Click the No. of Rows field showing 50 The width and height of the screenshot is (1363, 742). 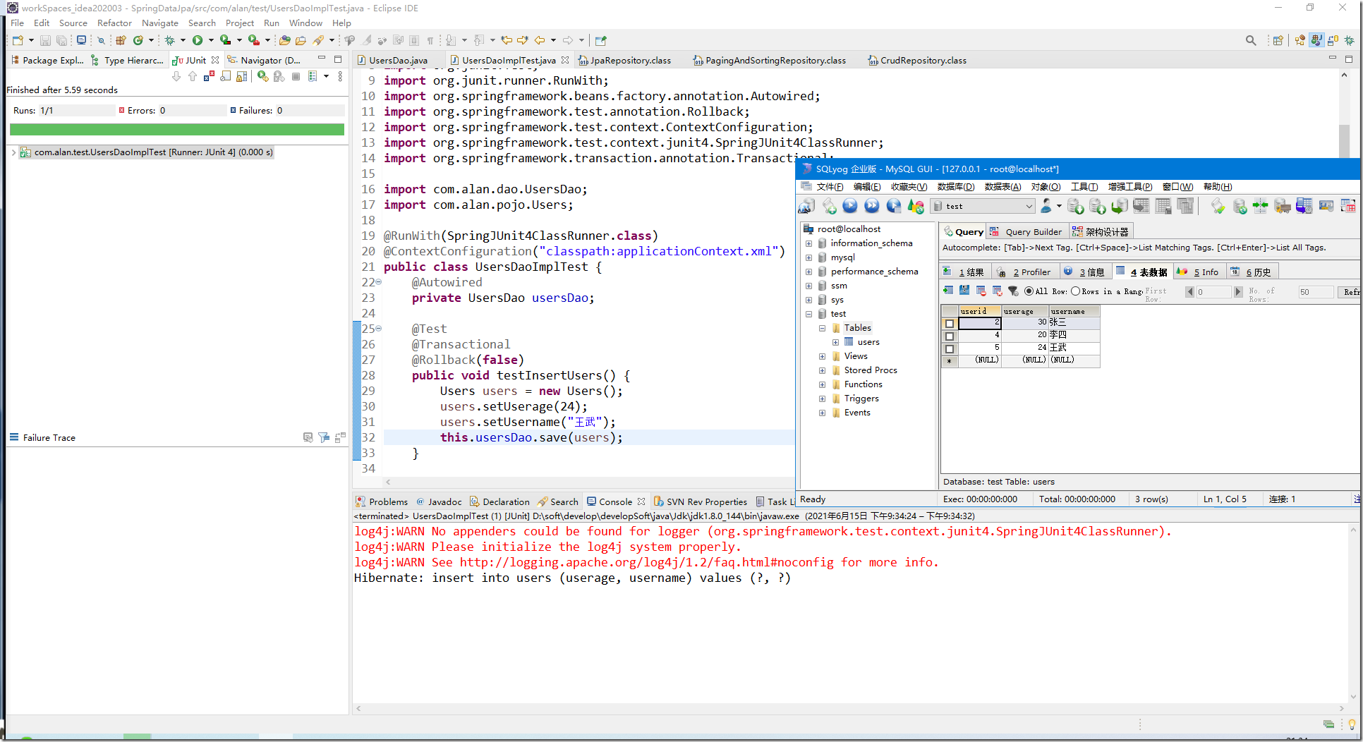pos(1316,292)
